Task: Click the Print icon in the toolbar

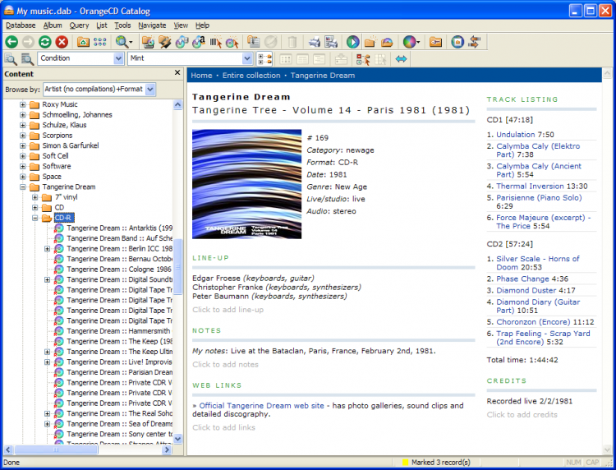Action: click(x=315, y=42)
